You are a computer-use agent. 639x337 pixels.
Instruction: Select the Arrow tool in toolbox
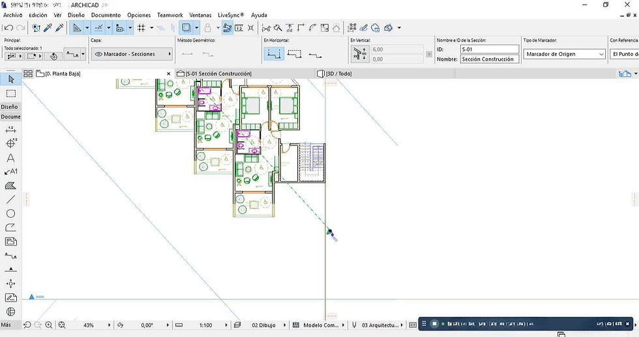11,79
